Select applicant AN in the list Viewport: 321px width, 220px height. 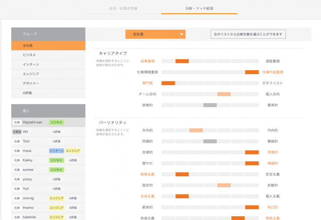click(x=48, y=132)
